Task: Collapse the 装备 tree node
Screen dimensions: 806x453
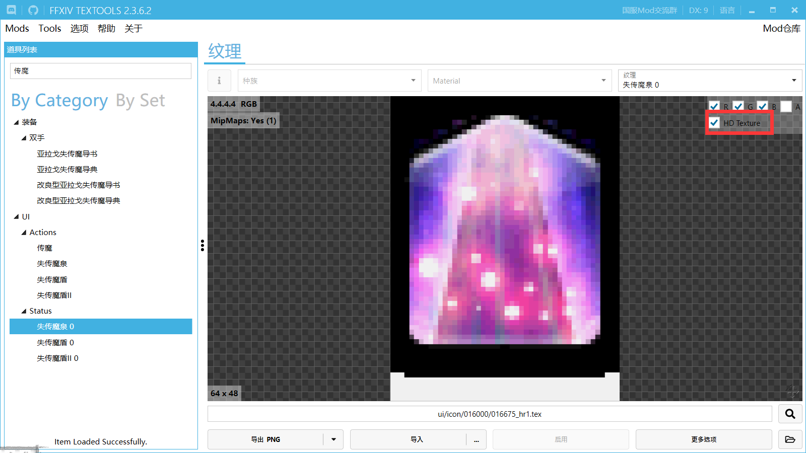Action: coord(16,122)
